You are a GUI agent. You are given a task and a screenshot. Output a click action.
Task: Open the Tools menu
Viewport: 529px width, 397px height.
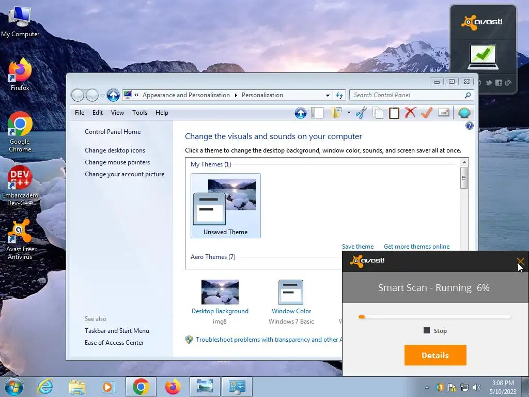(x=139, y=113)
